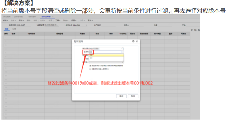The image size is (229, 120).
Task: Open the 保存 dropdown menu
Action: pyautogui.click(x=21, y=20)
